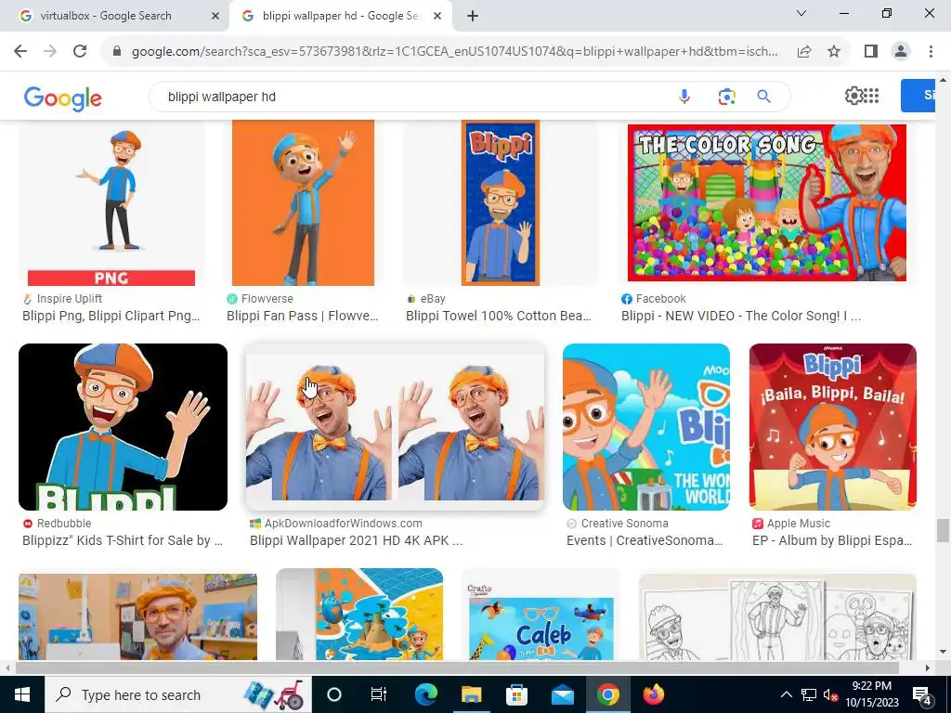
Task: Open File Explorer from taskbar
Action: click(471, 694)
